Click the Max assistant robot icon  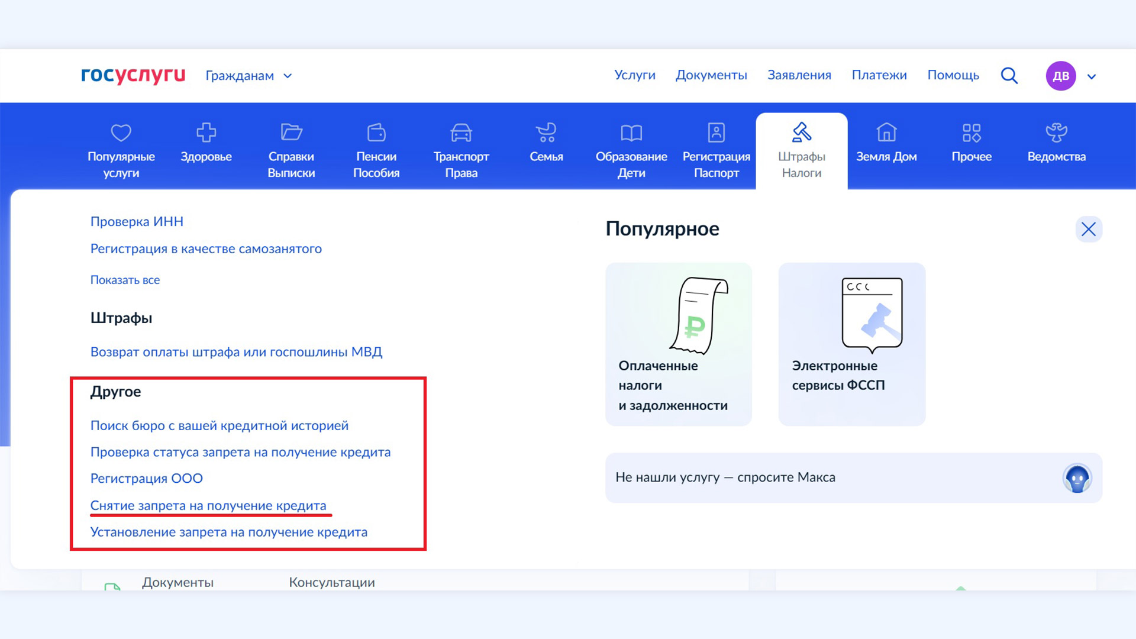[1077, 478]
